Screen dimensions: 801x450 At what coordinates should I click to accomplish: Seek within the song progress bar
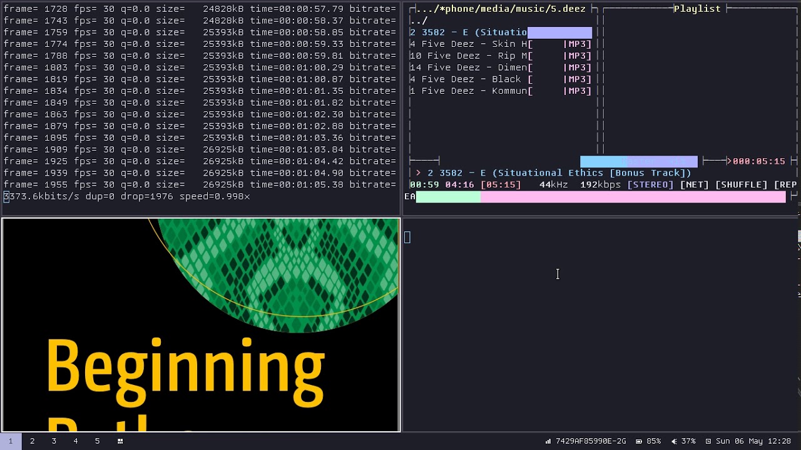(601, 197)
